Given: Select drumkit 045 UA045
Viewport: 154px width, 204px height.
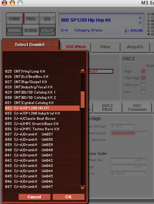Looking at the screenshot, I should (42, 176).
